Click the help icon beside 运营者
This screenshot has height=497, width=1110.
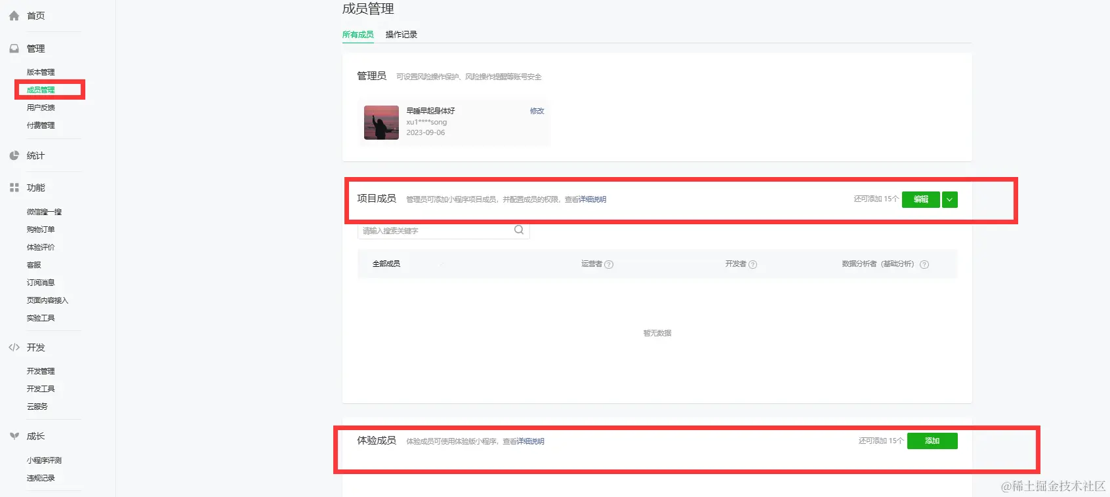(609, 264)
